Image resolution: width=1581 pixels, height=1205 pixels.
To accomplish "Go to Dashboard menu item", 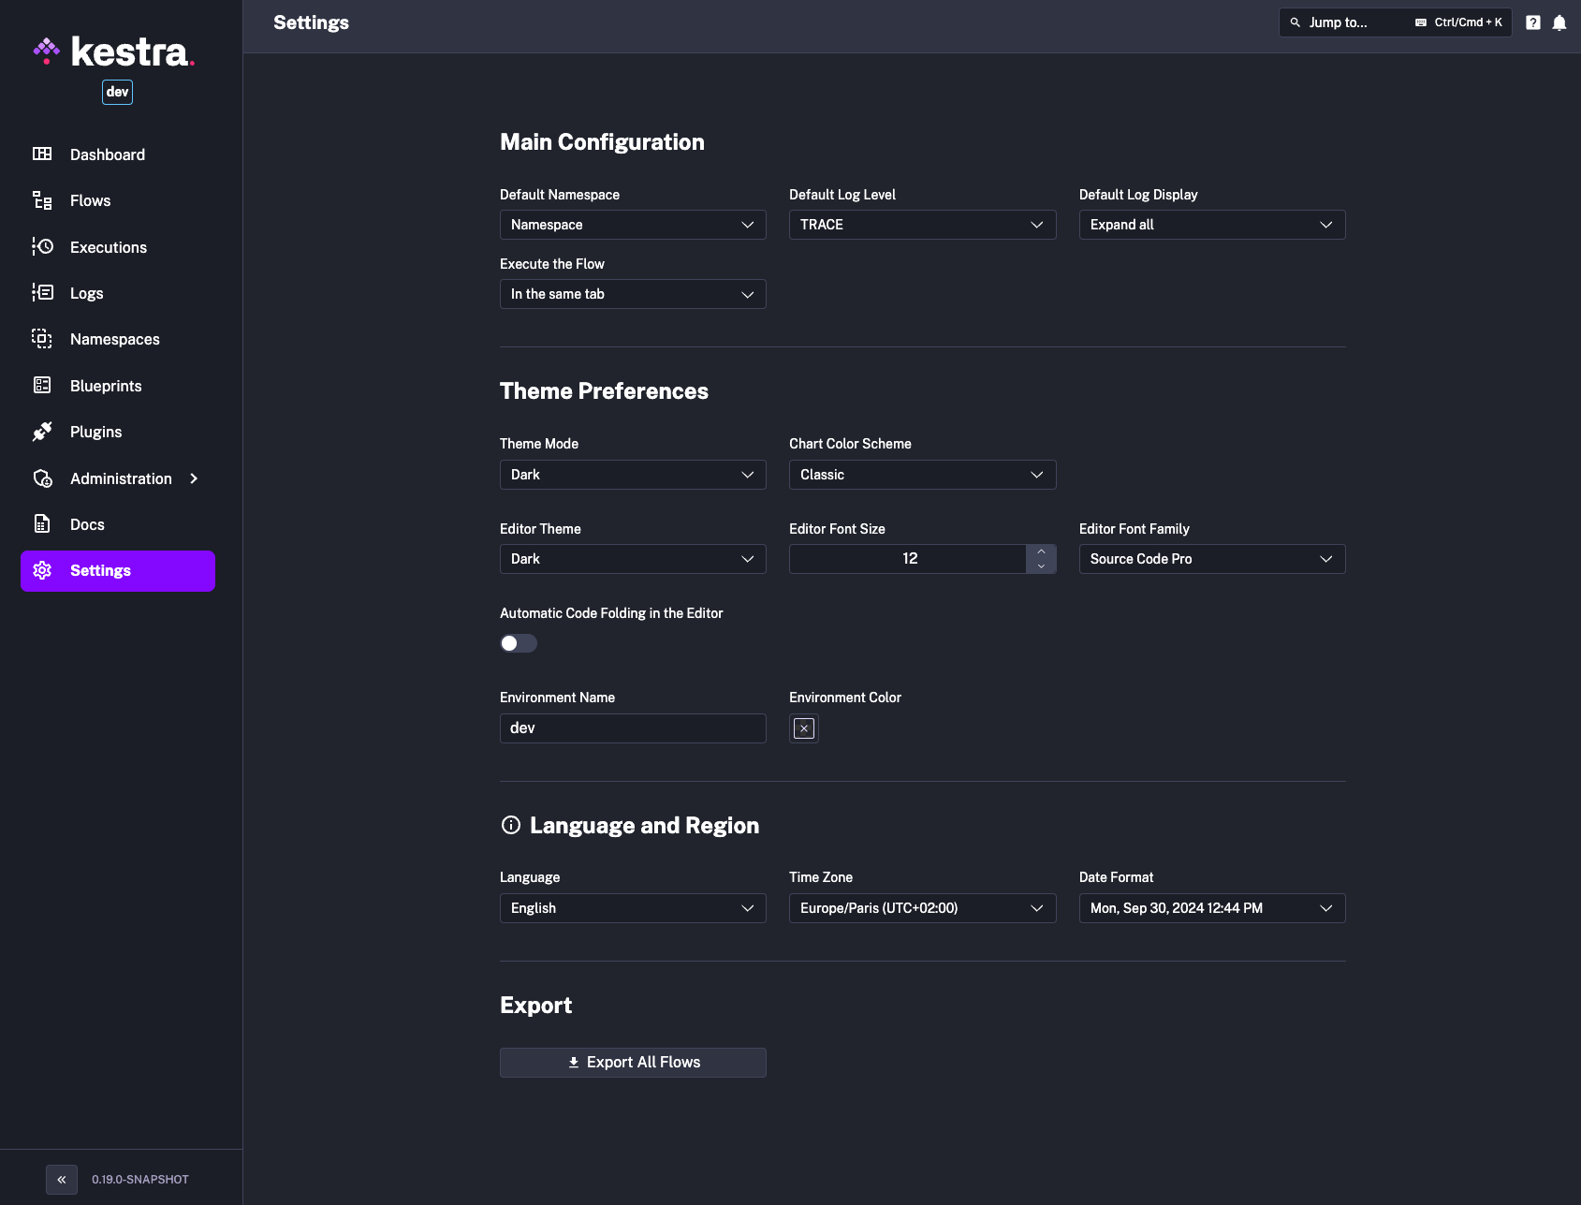I will [x=118, y=154].
